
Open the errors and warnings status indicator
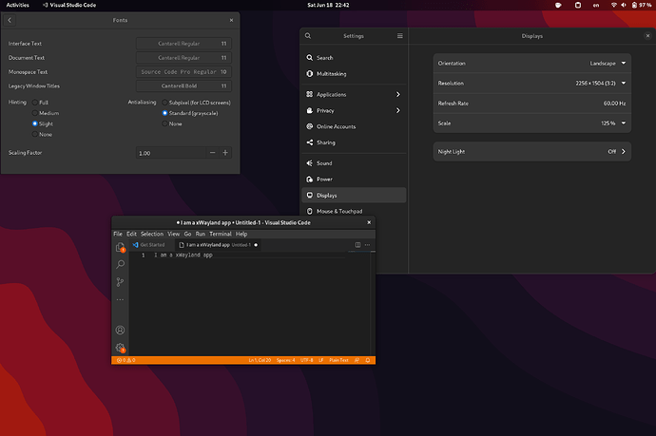pyautogui.click(x=125, y=360)
